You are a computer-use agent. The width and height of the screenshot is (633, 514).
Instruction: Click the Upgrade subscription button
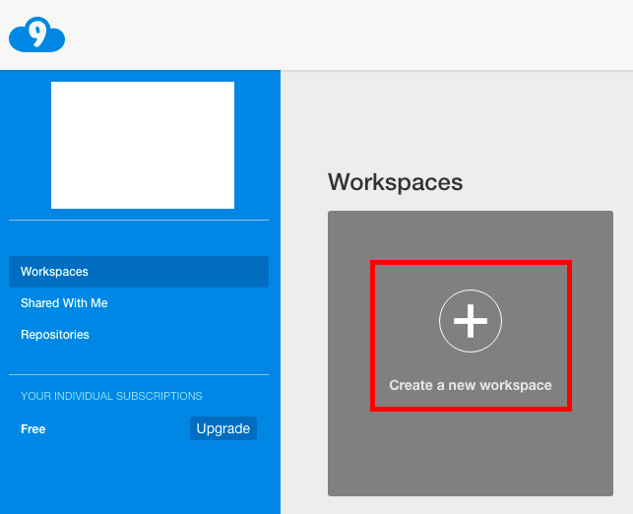coord(223,428)
